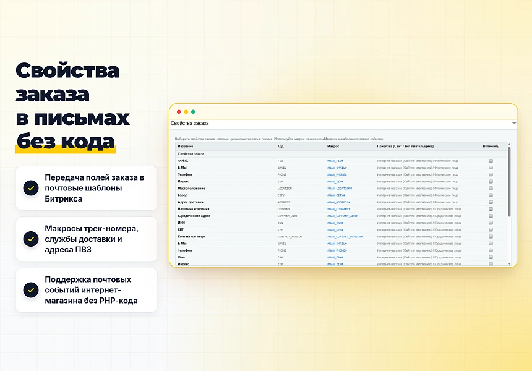Image resolution: width=532 pixels, height=371 pixels.
Task: Click the green window dot
Action: point(193,112)
